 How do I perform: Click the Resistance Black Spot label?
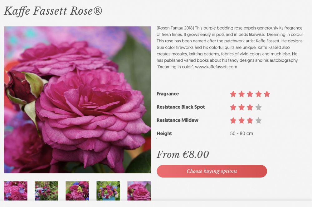click(x=181, y=107)
